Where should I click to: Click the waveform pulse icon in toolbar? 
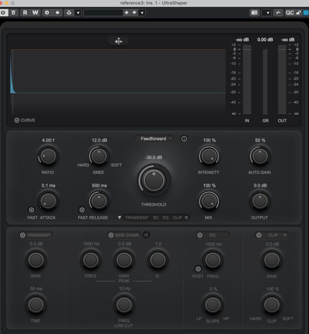[x=278, y=13]
